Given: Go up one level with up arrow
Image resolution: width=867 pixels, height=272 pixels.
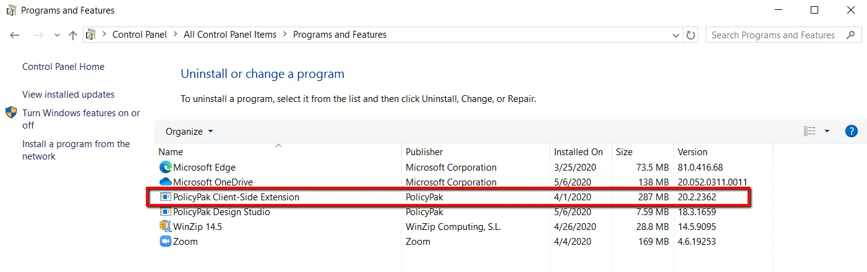Looking at the screenshot, I should coord(73,35).
